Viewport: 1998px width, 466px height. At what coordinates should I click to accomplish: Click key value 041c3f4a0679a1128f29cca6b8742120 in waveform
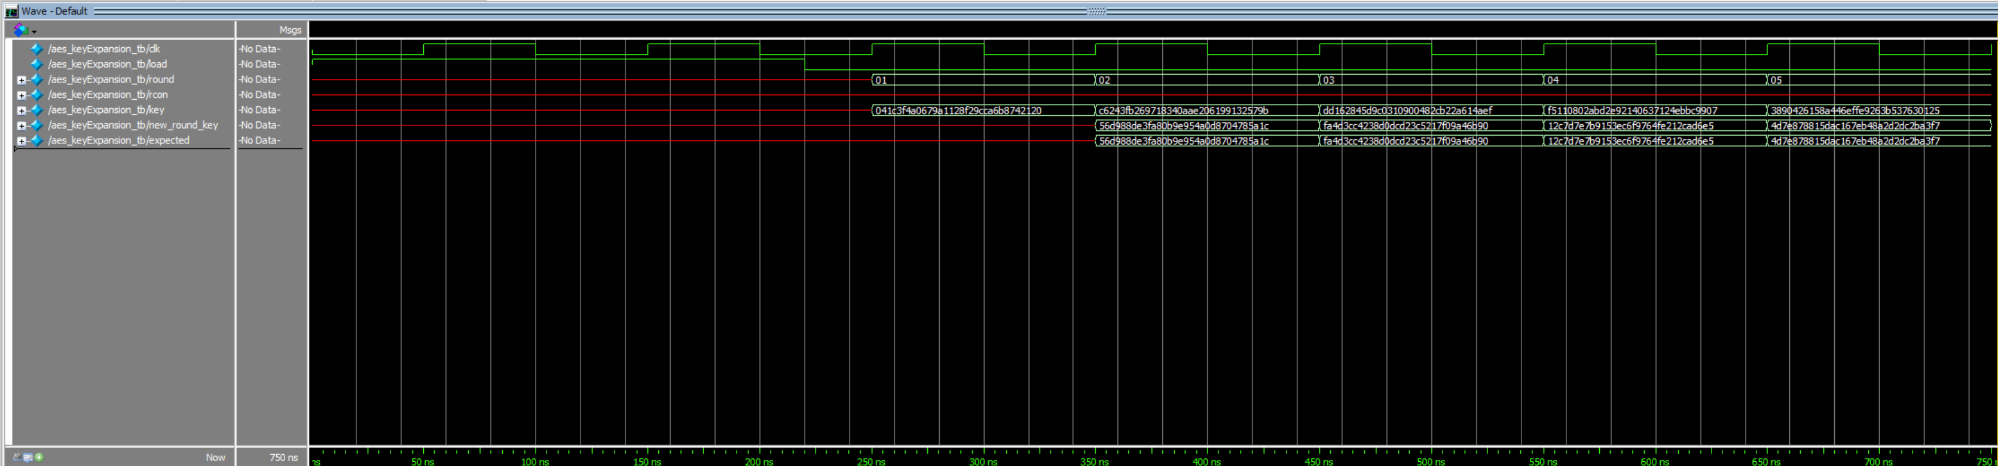pos(958,111)
